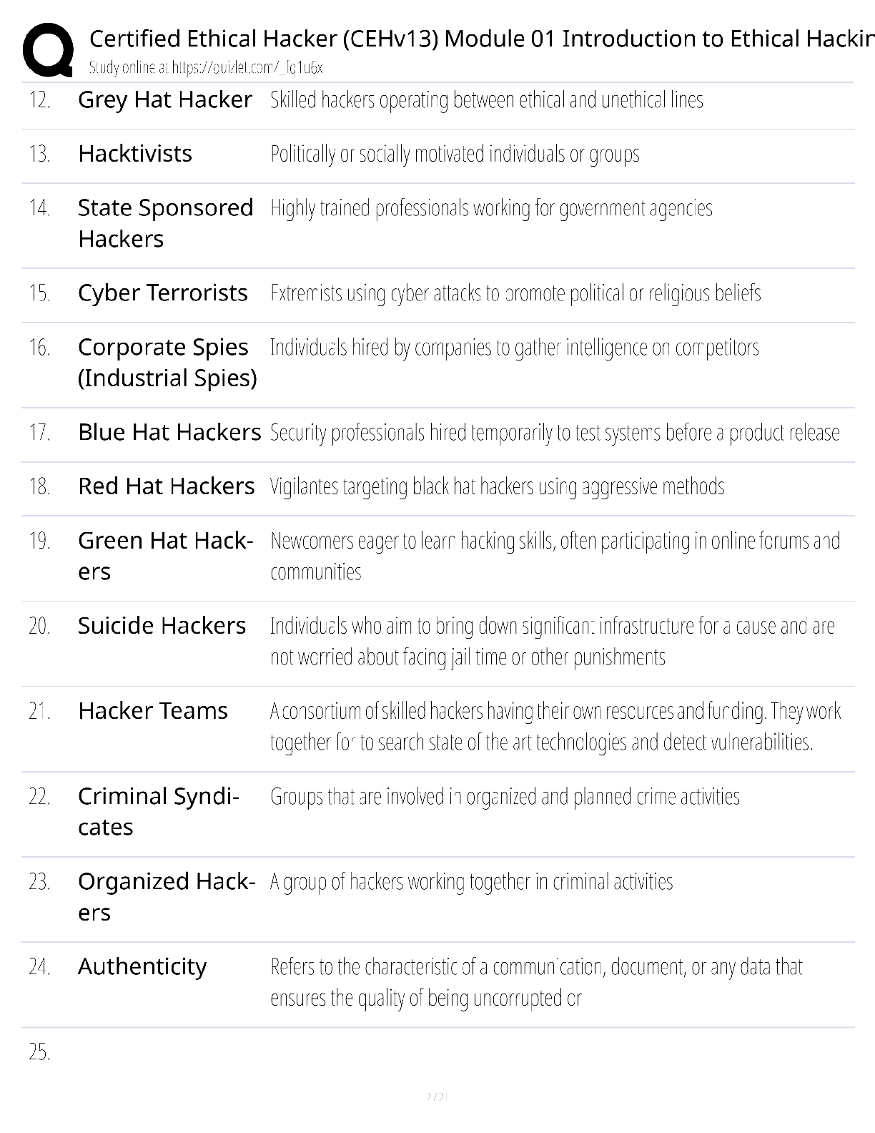Click the Cyber Terrorists definition text
Screen dimensions: 875x1133
click(515, 293)
